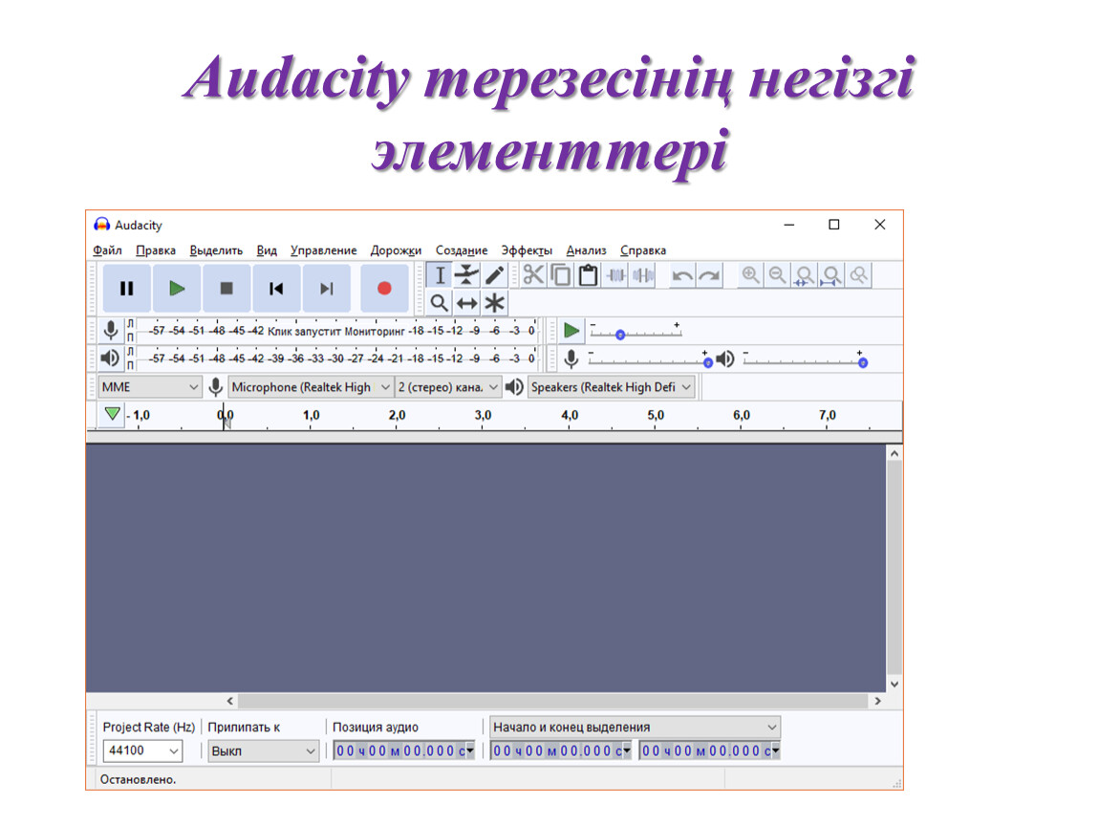1099x826 pixels.
Task: Open the Дорожки menu
Action: tap(396, 250)
